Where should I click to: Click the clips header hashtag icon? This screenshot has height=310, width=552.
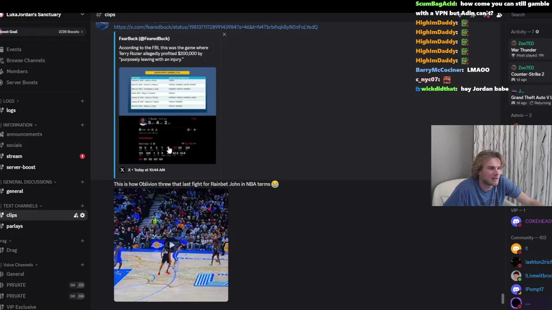click(x=99, y=15)
